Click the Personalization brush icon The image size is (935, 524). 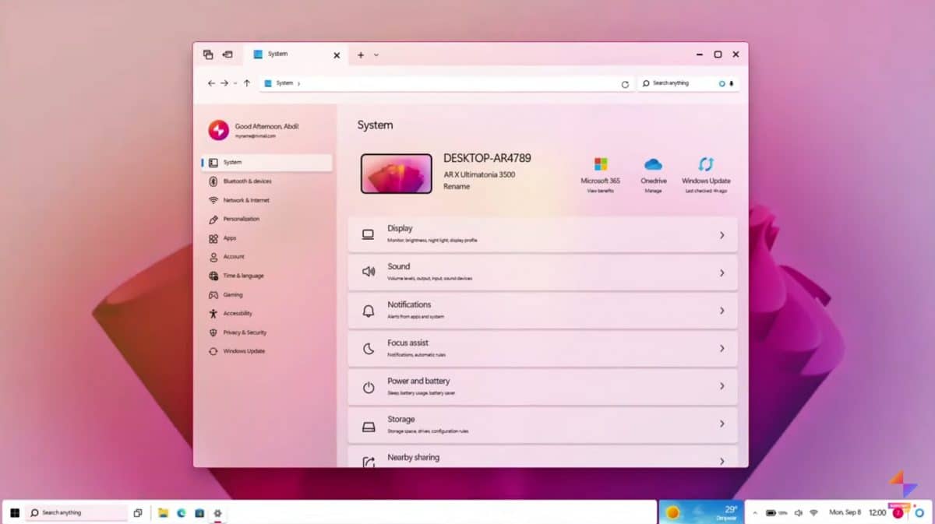(213, 219)
